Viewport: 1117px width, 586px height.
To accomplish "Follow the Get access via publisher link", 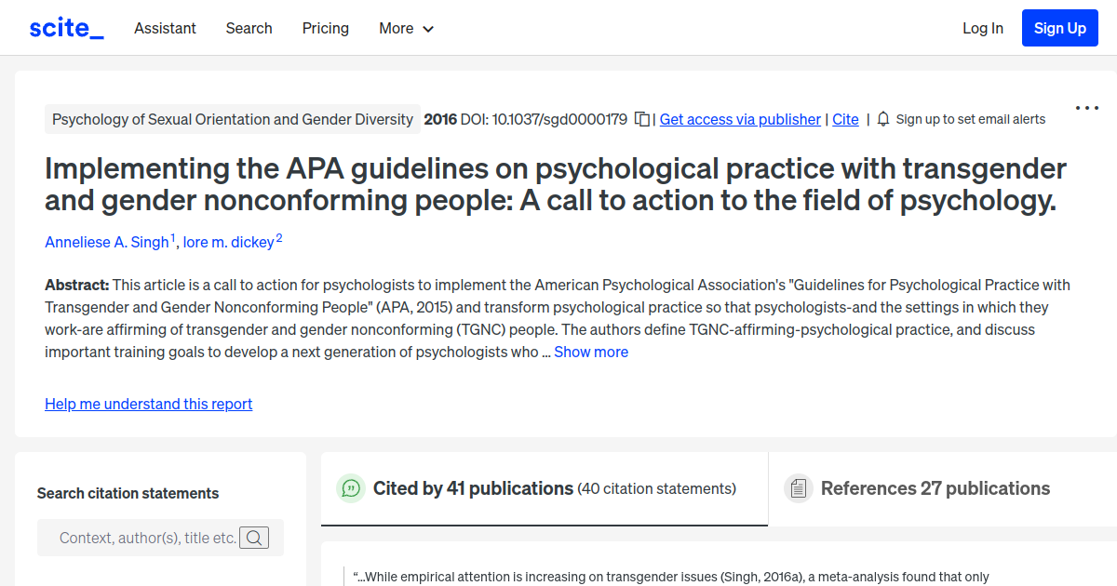I will pos(739,119).
